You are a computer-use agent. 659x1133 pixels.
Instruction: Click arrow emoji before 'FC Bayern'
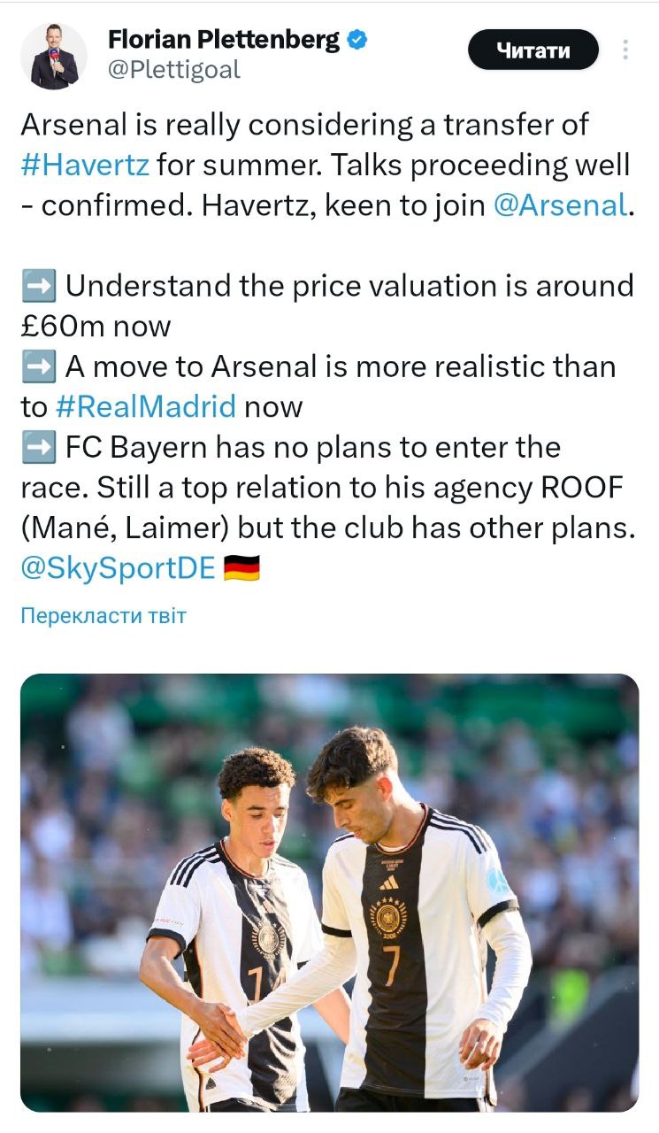point(38,447)
